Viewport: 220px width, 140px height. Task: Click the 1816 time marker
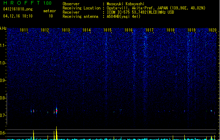point(128,30)
